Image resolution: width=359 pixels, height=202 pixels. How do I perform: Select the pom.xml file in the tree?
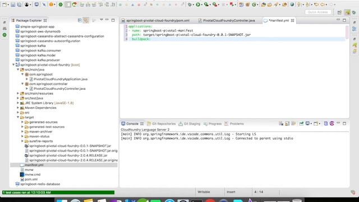tap(31, 180)
